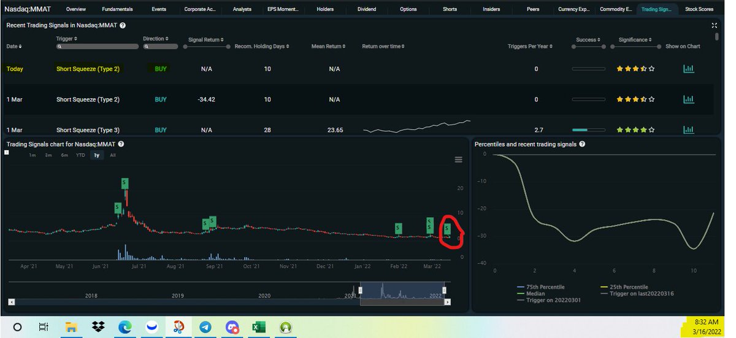Select the YTD chart range

(80, 155)
